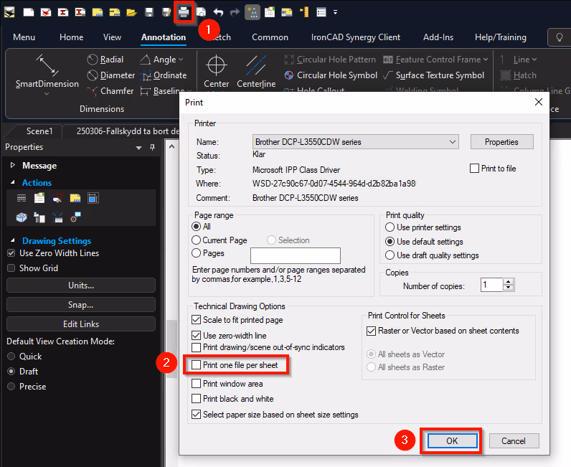Click the Edit Links button
Viewport: 571px width, 467px height.
click(x=81, y=324)
